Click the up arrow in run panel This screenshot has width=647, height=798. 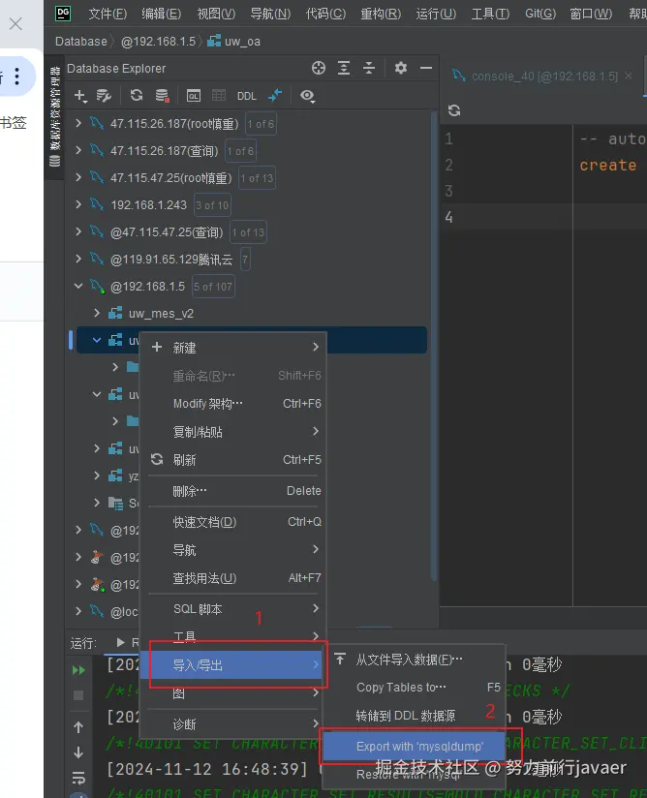(x=78, y=727)
